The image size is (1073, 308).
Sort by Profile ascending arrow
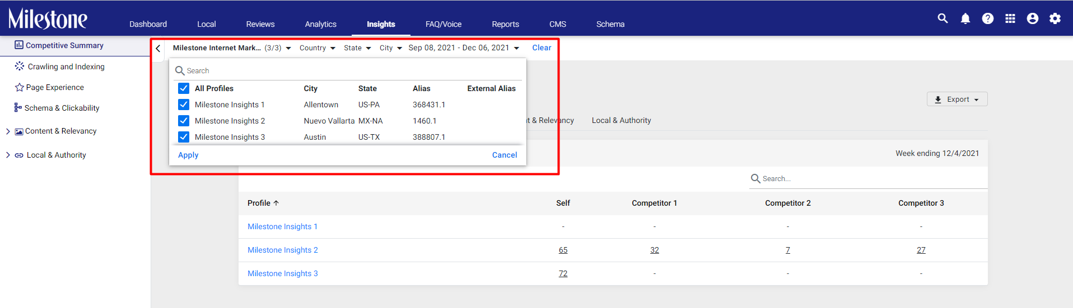tap(276, 203)
